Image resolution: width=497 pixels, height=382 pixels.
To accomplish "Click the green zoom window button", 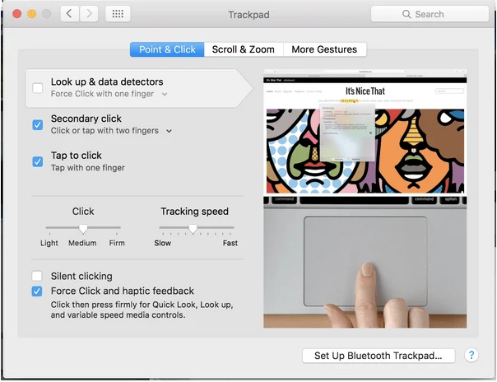I will click(x=48, y=14).
